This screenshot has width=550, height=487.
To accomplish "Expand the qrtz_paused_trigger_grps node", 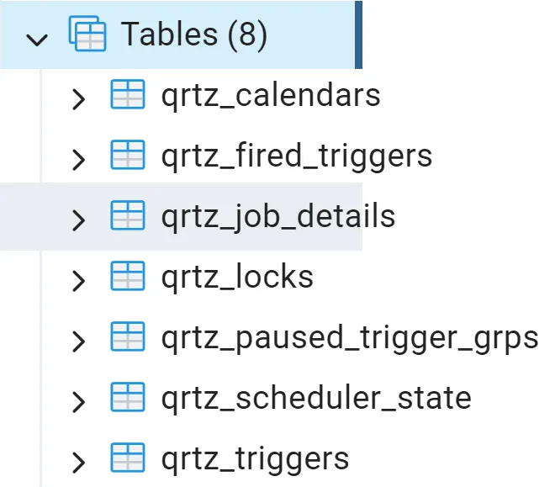I will click(x=78, y=341).
